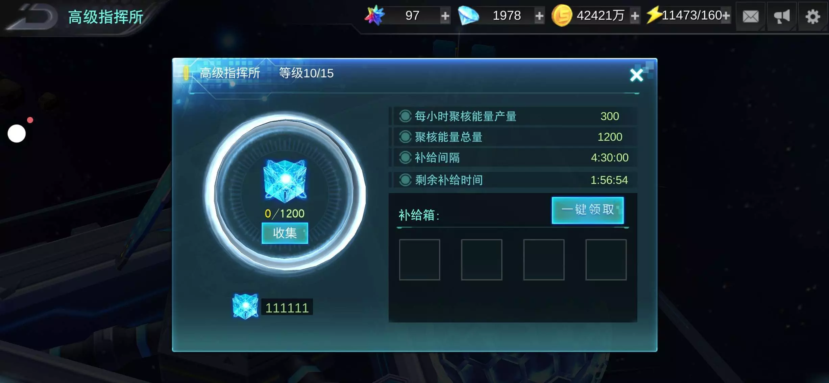Tap the energy cube in the ring

[285, 181]
